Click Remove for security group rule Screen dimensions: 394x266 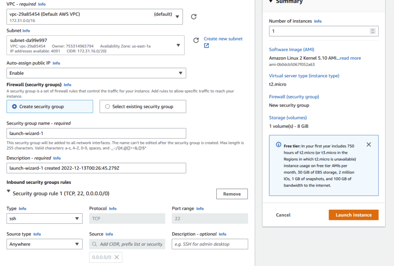[232, 194]
